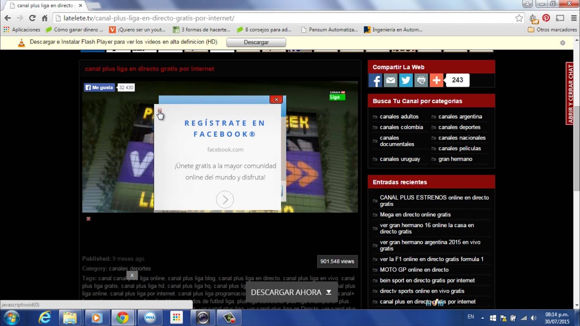580x326 pixels.
Task: Go back with the browser back arrow
Action: (8, 18)
